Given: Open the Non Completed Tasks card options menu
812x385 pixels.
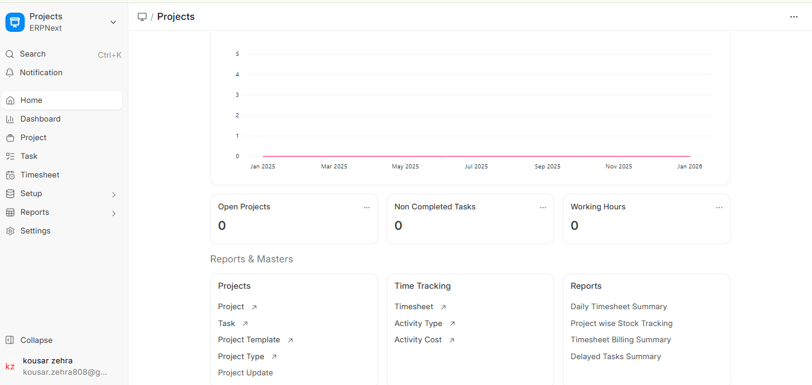Looking at the screenshot, I should [x=543, y=207].
